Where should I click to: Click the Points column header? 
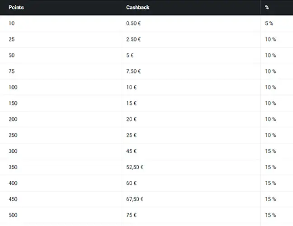point(16,8)
